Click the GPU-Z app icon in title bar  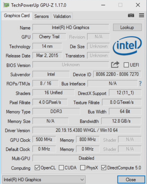pos(6,5)
